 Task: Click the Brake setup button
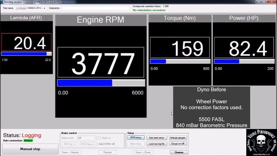(x=135, y=144)
